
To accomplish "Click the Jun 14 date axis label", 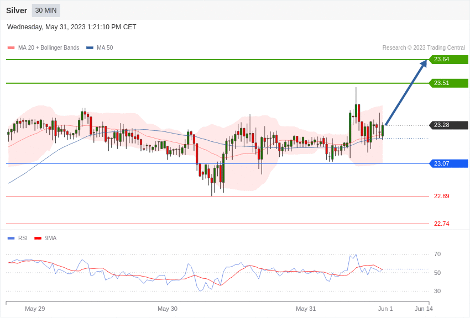I will pyautogui.click(x=424, y=309).
